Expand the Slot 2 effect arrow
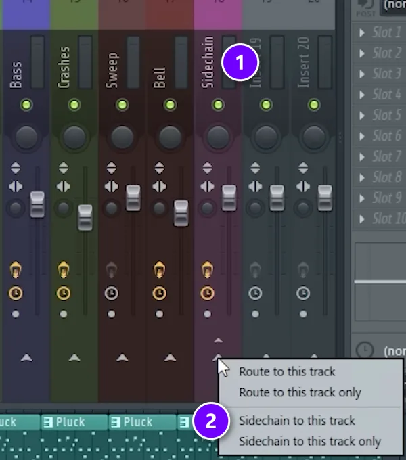Screen dimensions: 406x460 pyautogui.click(x=362, y=53)
